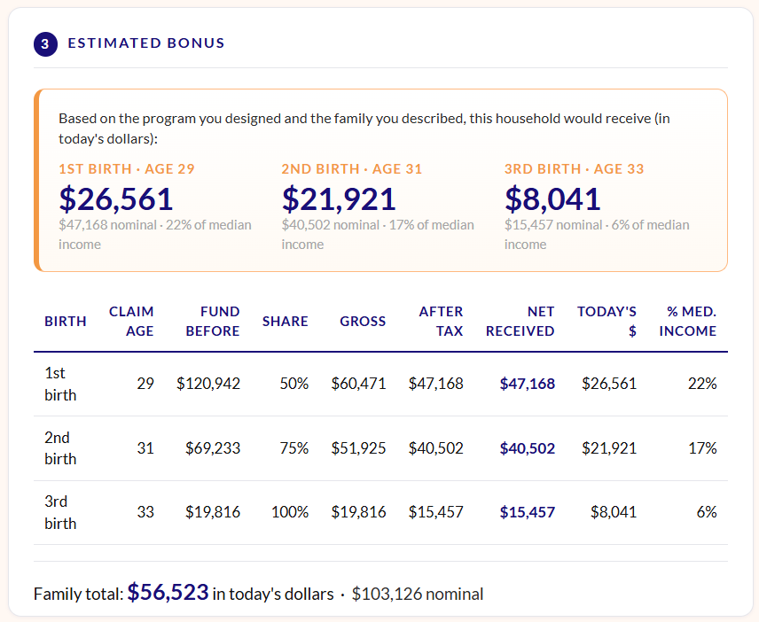Click the family total $56,523 figure
The width and height of the screenshot is (759, 622).
point(168,592)
